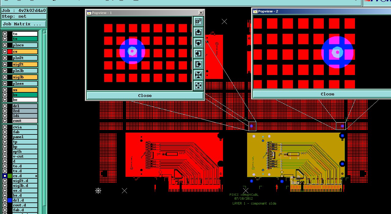Click the layer list scrollbar up arrow

coord(44,32)
